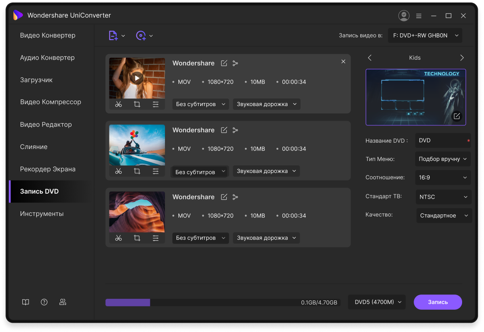484x332 pixels.
Task: Open the DVD5 (4700M) disc type dropdown
Action: (378, 302)
